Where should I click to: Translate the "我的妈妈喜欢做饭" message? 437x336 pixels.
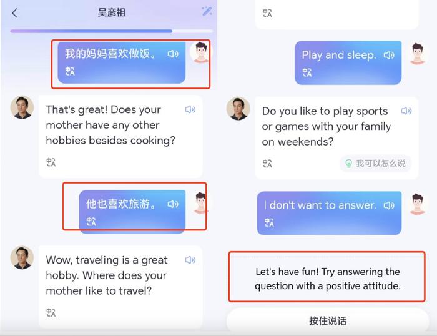click(70, 71)
